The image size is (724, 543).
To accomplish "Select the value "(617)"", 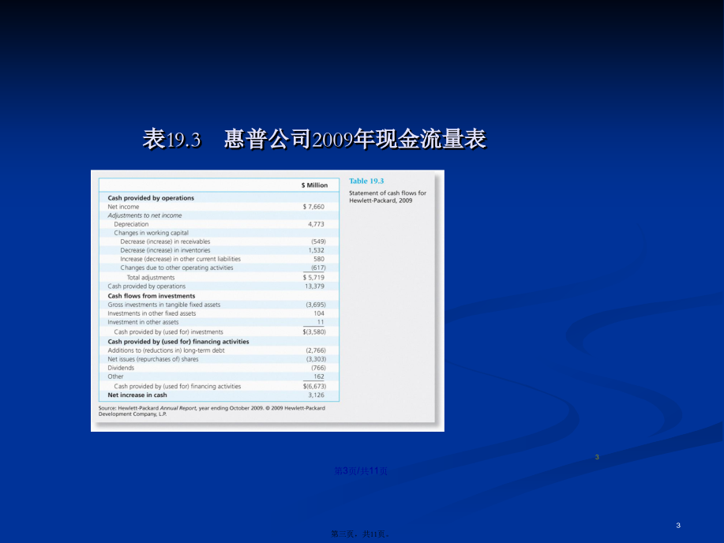I will 318,268.
